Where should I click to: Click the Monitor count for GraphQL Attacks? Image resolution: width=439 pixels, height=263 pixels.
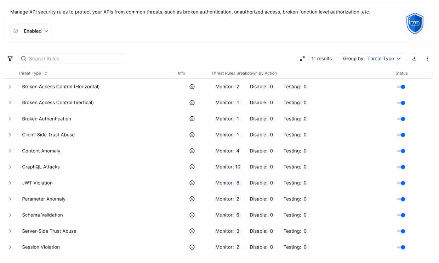[228, 167]
